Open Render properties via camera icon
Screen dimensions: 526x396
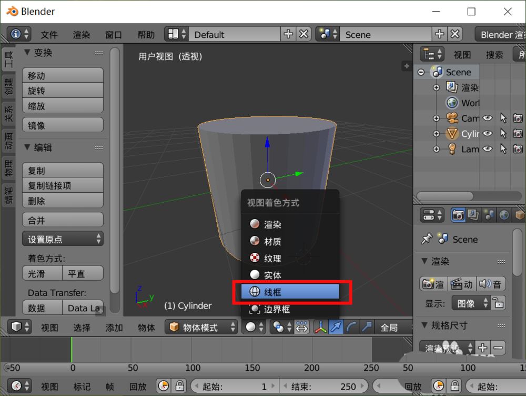coord(458,214)
